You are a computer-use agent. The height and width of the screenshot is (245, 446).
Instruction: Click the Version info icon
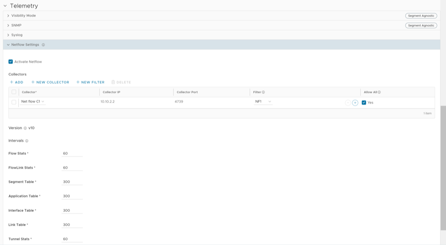pyautogui.click(x=25, y=128)
